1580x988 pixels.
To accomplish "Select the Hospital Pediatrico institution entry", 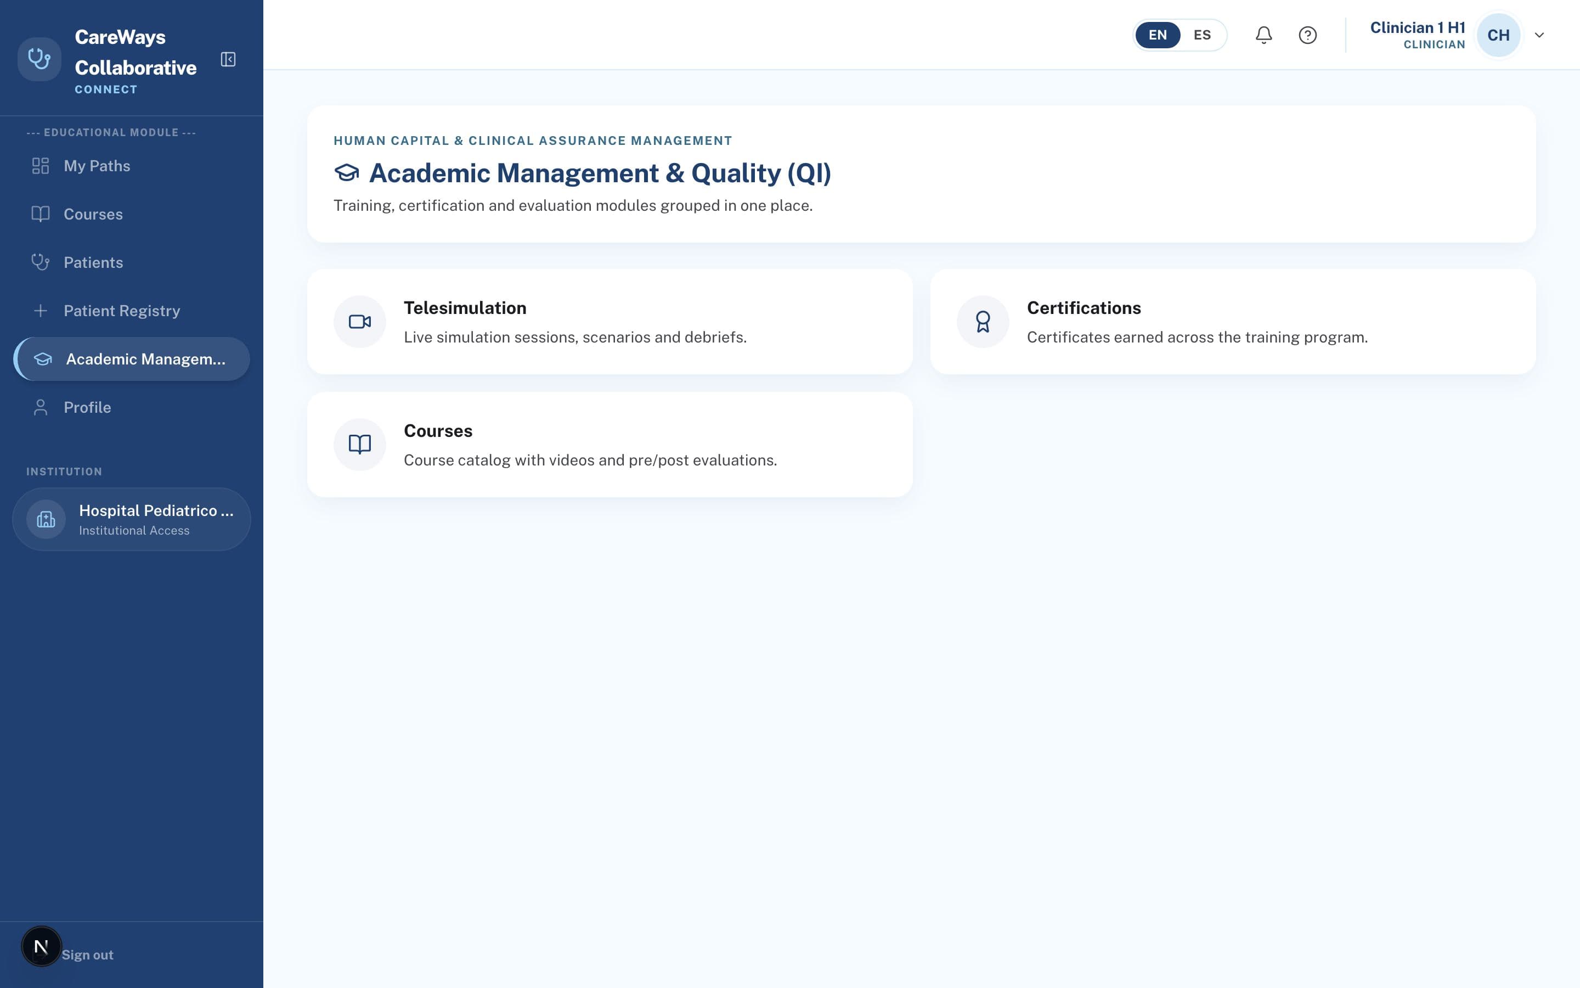I will pyautogui.click(x=131, y=519).
